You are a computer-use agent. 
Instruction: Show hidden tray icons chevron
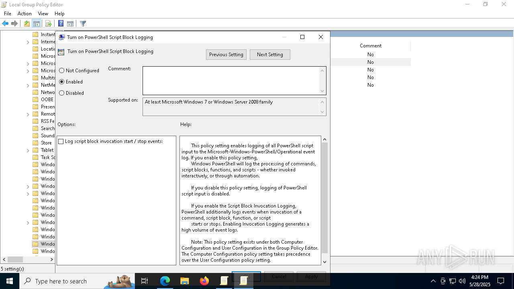click(433, 281)
